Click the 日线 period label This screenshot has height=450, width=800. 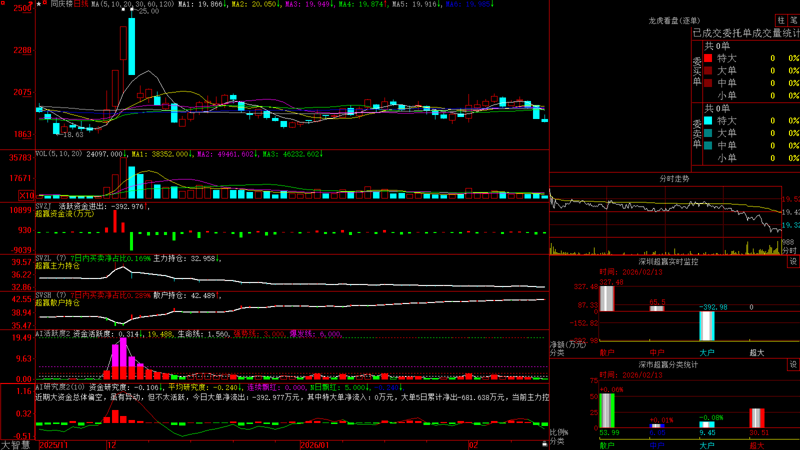(81, 4)
